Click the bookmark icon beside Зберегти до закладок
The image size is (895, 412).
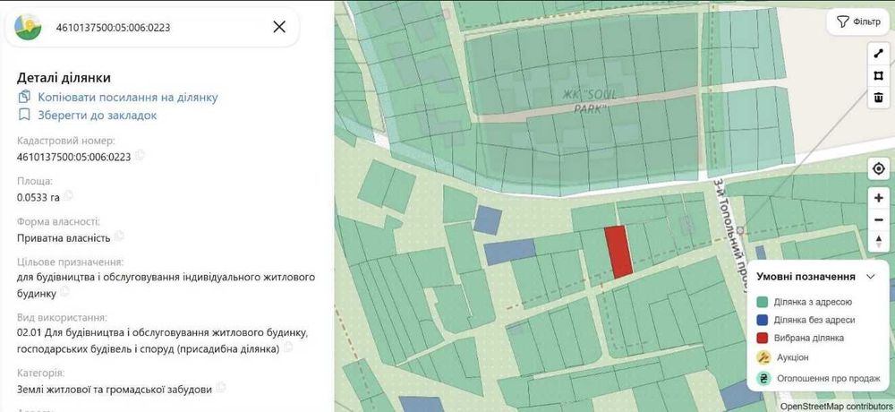click(24, 115)
